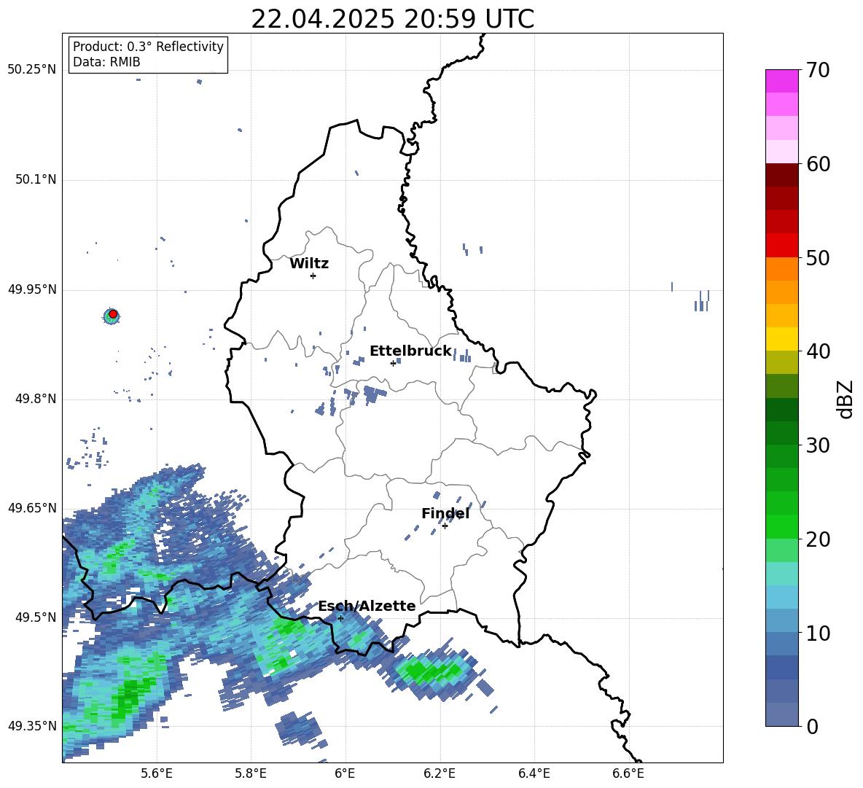Viewport: 863px width, 788px height.
Task: Click the Data: RMIB label
Action: [x=106, y=62]
